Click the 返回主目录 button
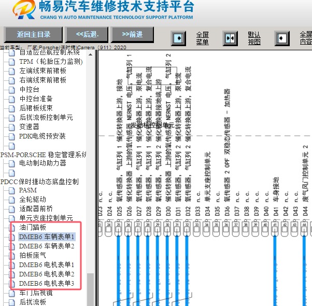The image size is (312, 306). [33, 35]
